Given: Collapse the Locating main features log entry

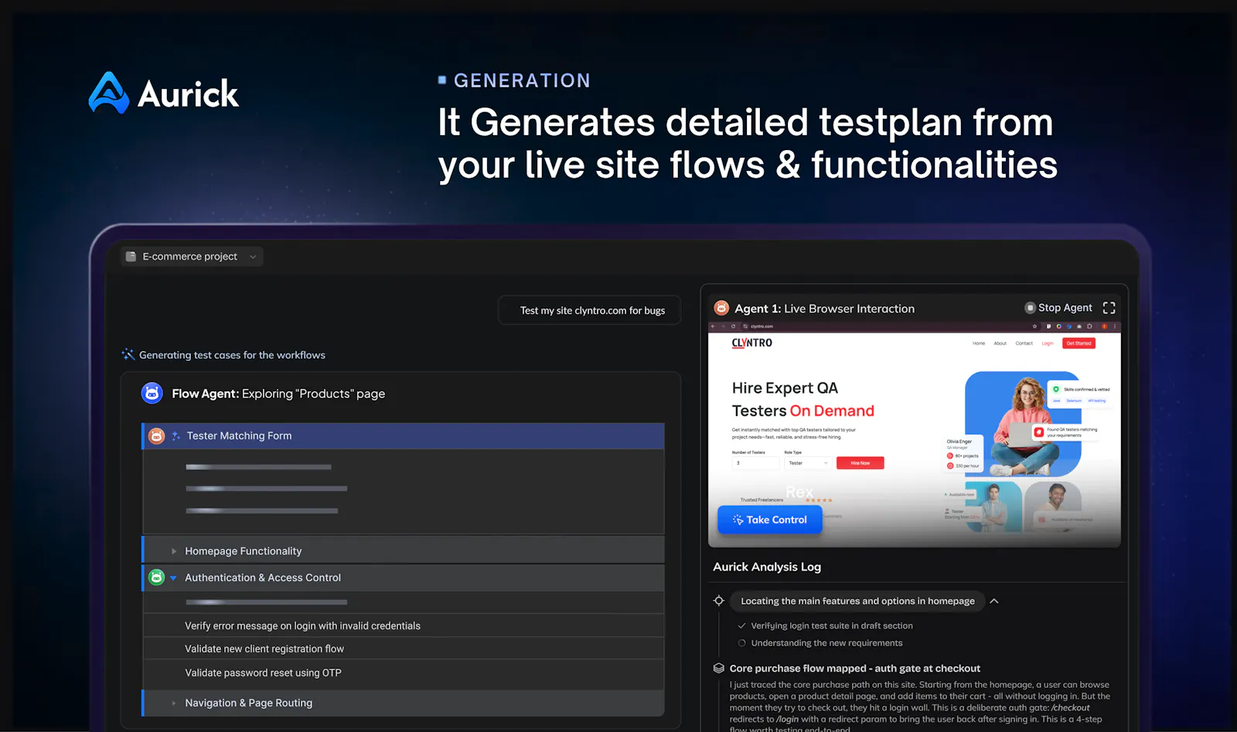Looking at the screenshot, I should pyautogui.click(x=994, y=601).
